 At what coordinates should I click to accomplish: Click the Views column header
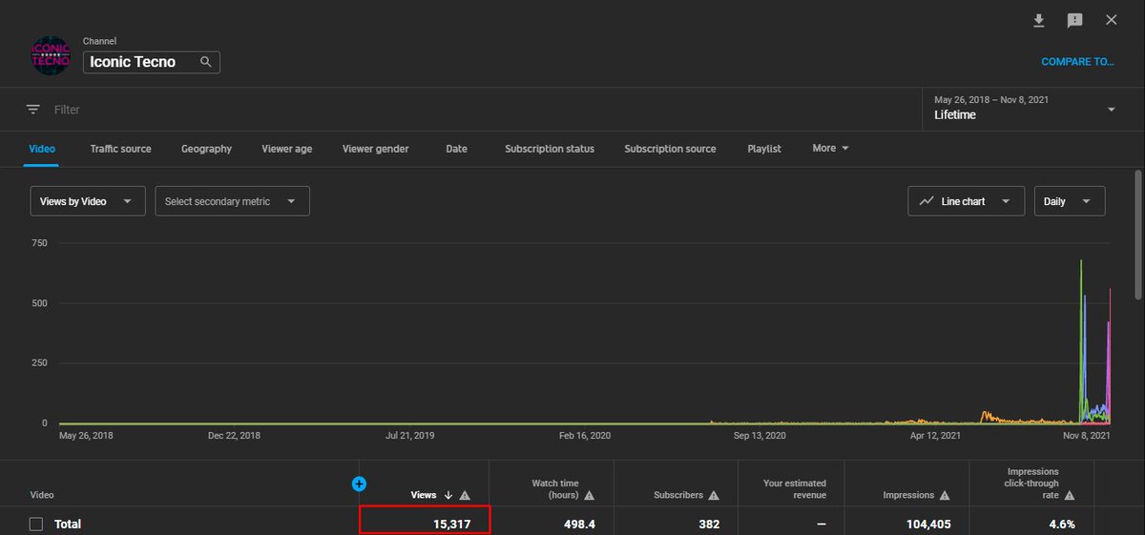pyautogui.click(x=424, y=495)
